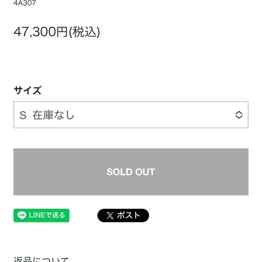Click the SOLD OUT white text
Viewport: 262px width, 262px height.
[x=131, y=172]
